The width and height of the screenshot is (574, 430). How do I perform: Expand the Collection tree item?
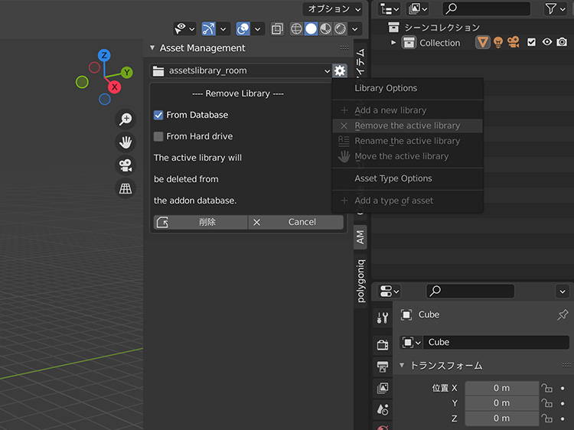pyautogui.click(x=394, y=43)
